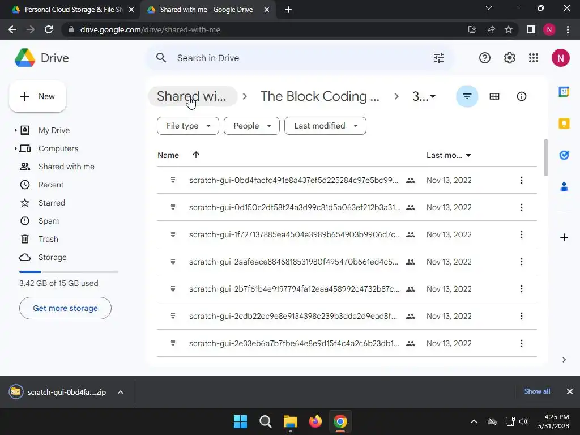Open Storage in the sidebar
Screen dimensions: 580x435
52,257
